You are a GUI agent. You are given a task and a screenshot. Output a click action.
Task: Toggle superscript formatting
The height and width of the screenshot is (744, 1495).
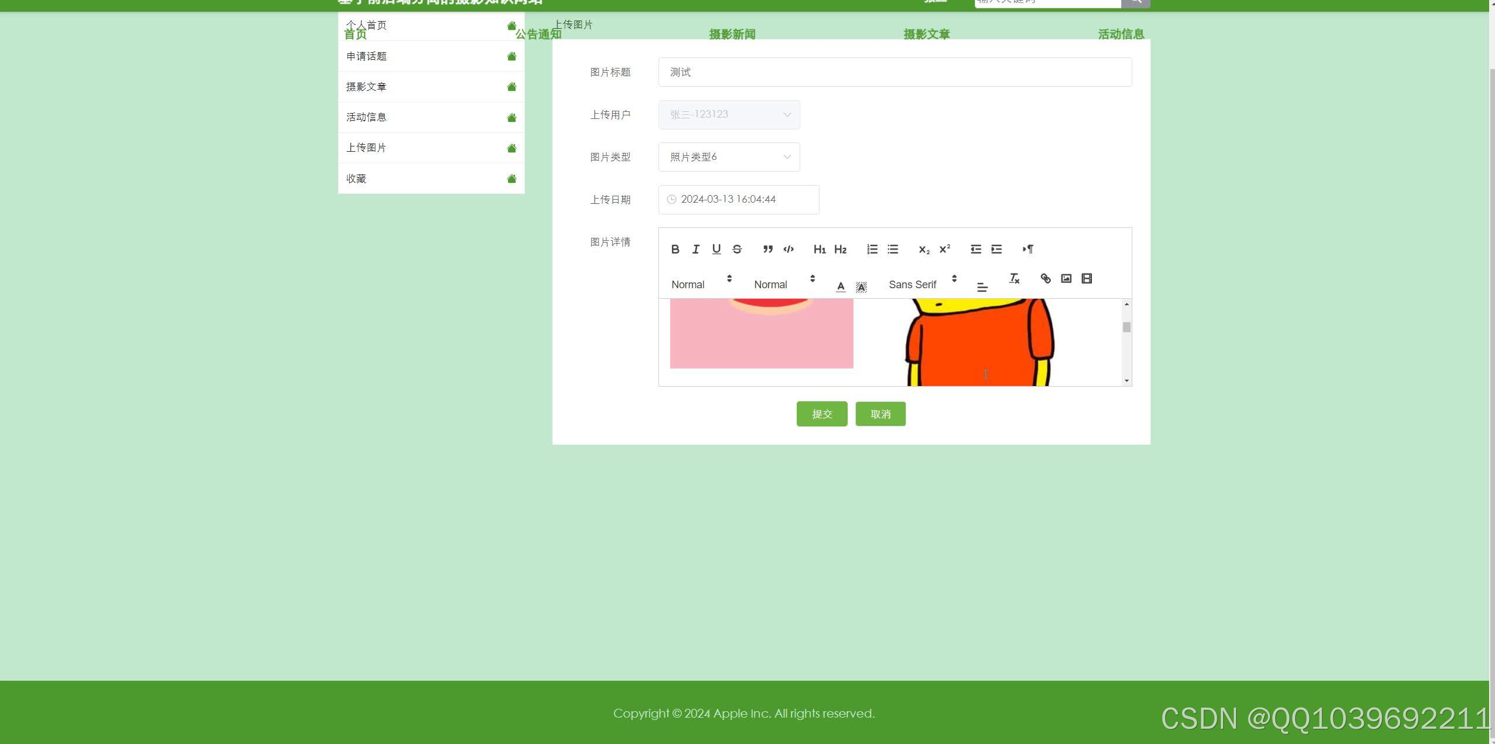click(x=944, y=249)
